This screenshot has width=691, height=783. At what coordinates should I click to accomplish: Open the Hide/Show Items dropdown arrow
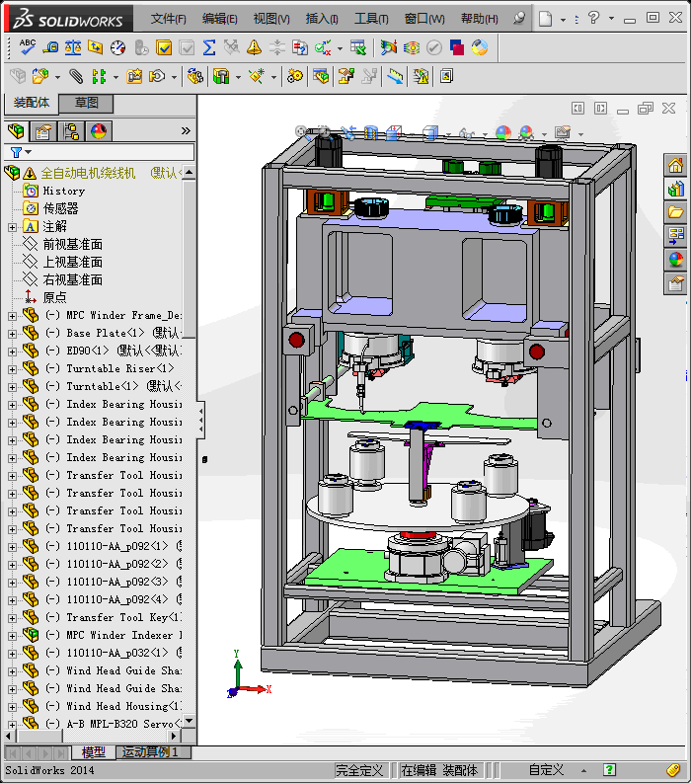(x=485, y=134)
